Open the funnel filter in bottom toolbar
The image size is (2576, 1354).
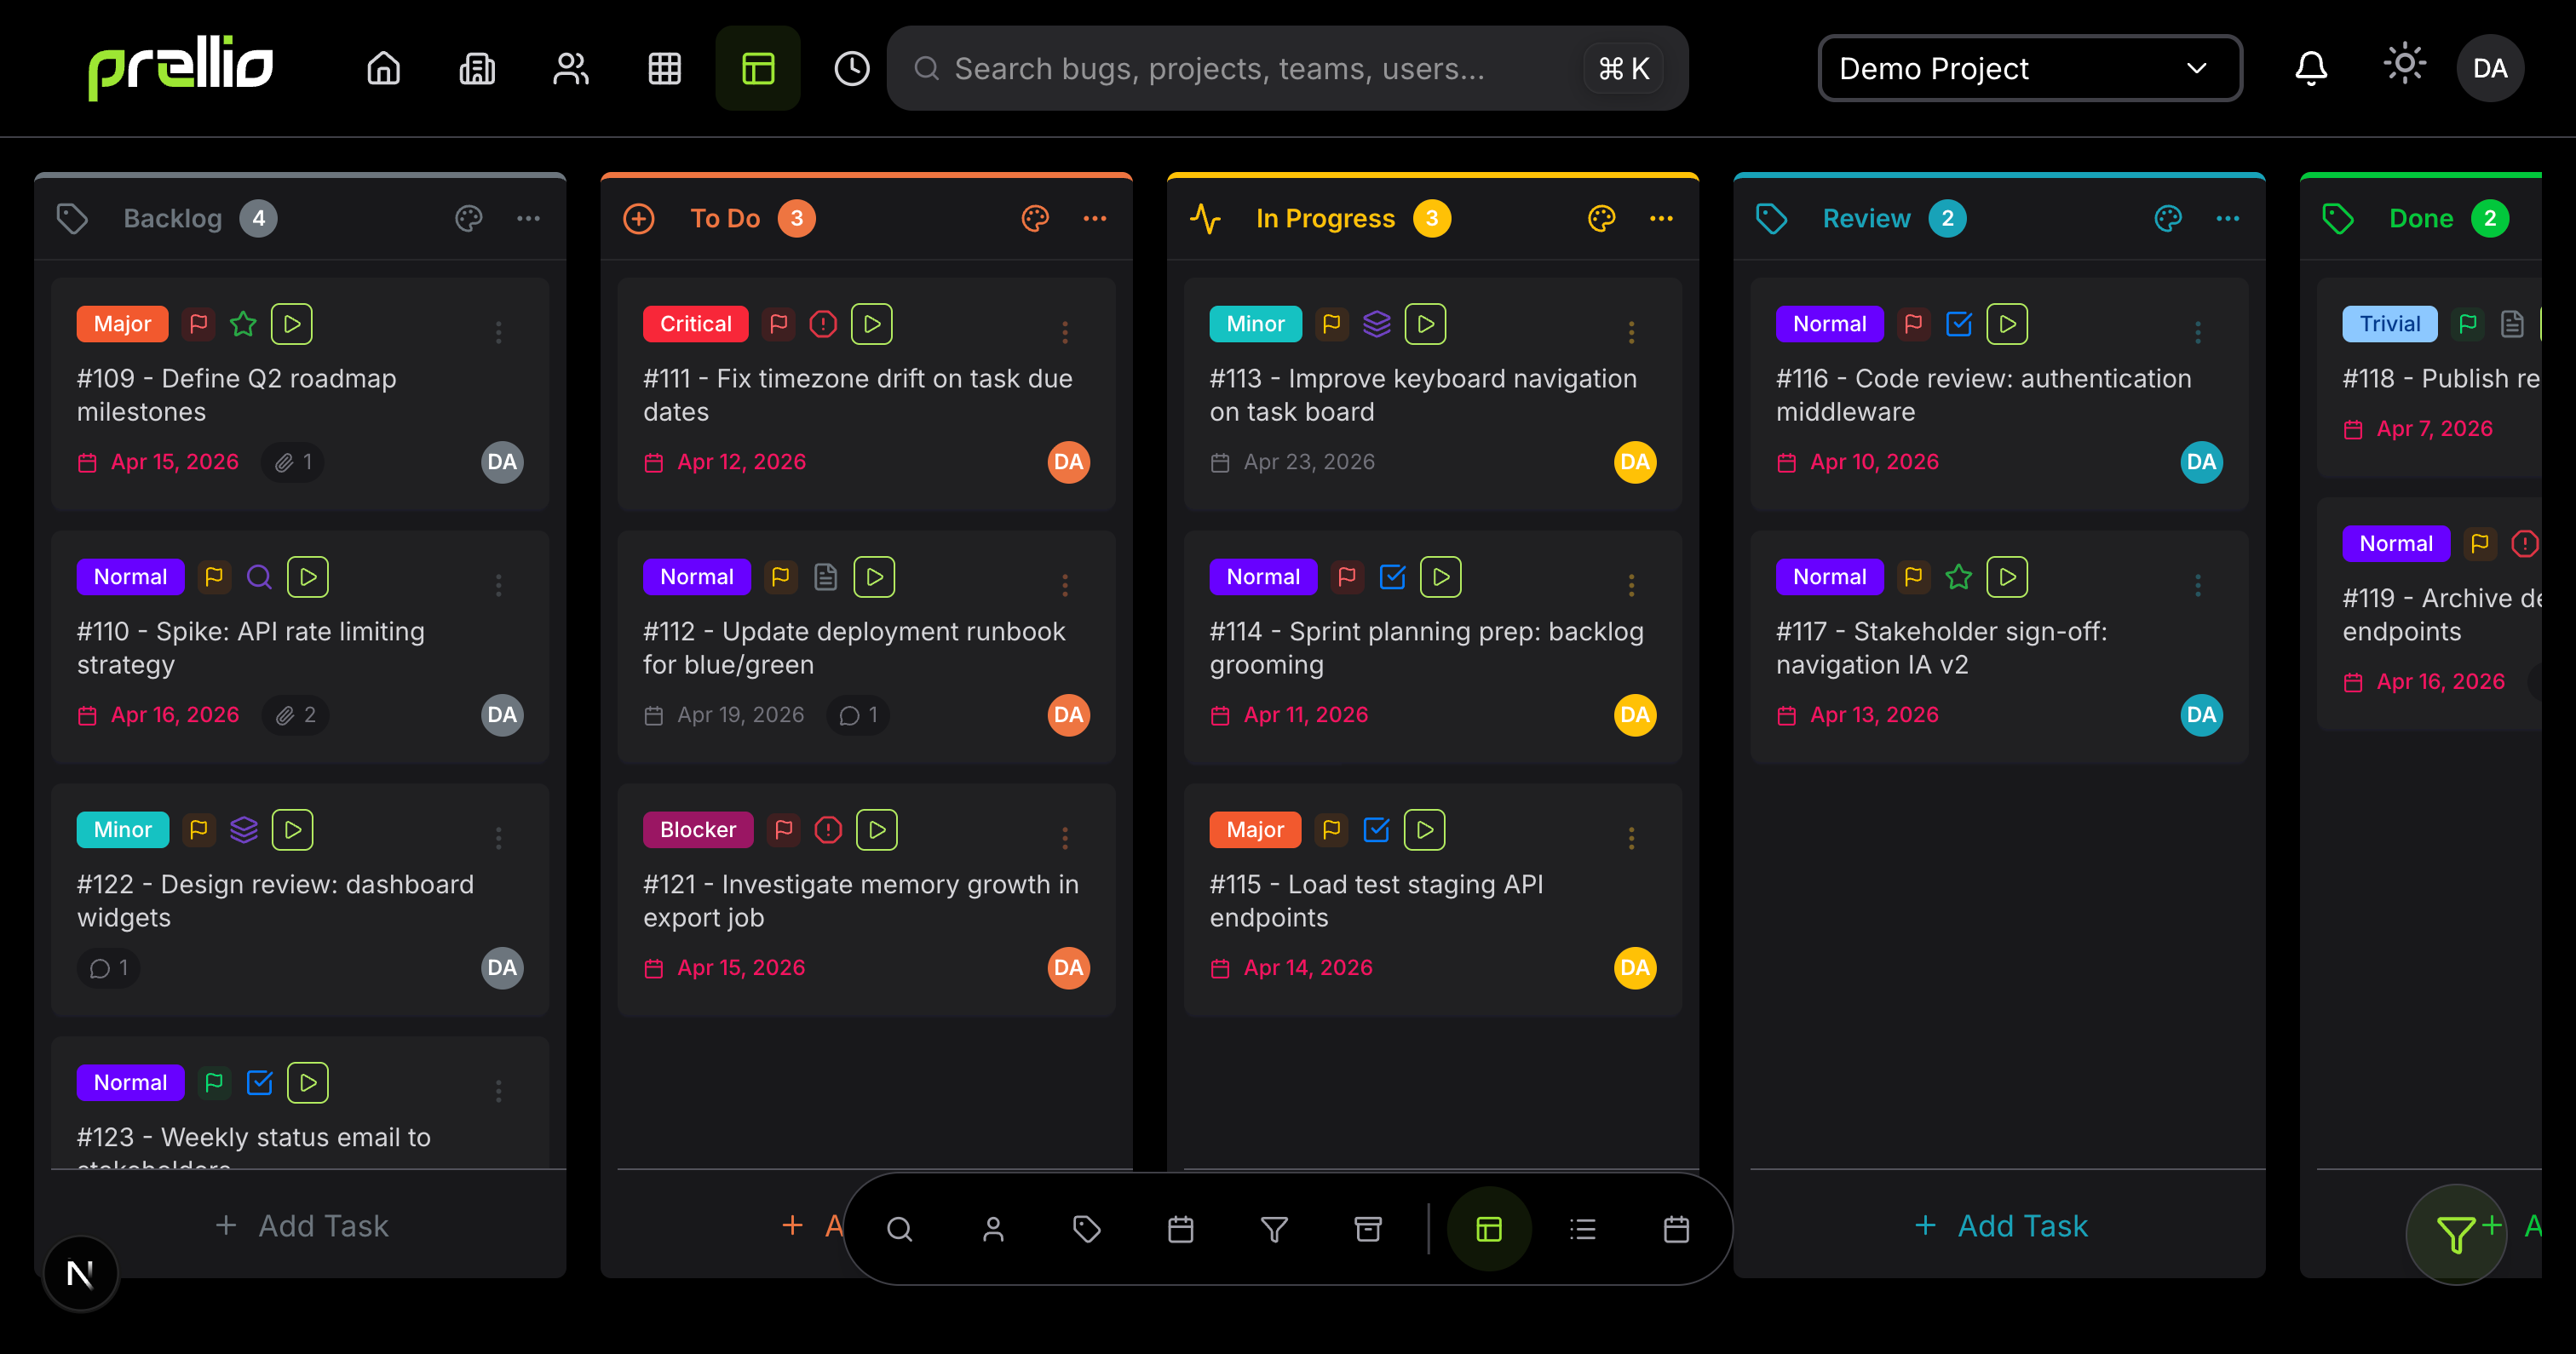point(1274,1229)
